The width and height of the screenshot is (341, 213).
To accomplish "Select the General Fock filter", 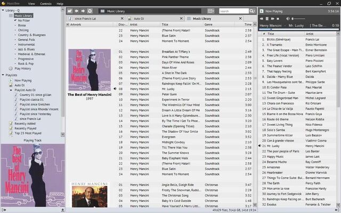I will [26, 39].
